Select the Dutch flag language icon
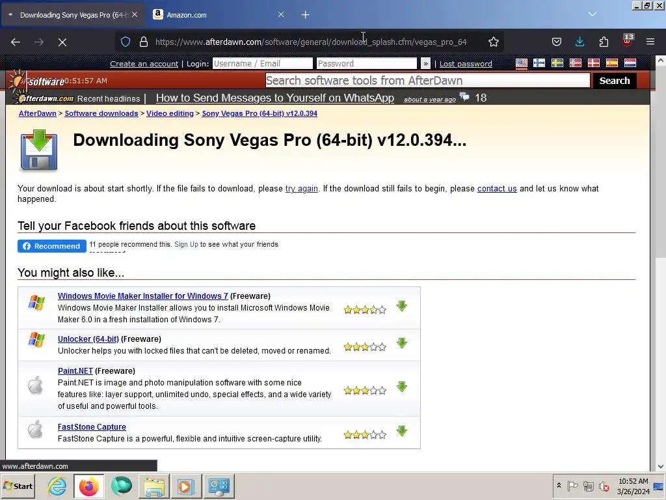This screenshot has width=666, height=500. [630, 63]
